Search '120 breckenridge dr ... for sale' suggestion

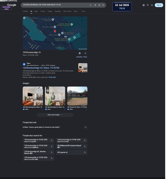(x=38, y=158)
